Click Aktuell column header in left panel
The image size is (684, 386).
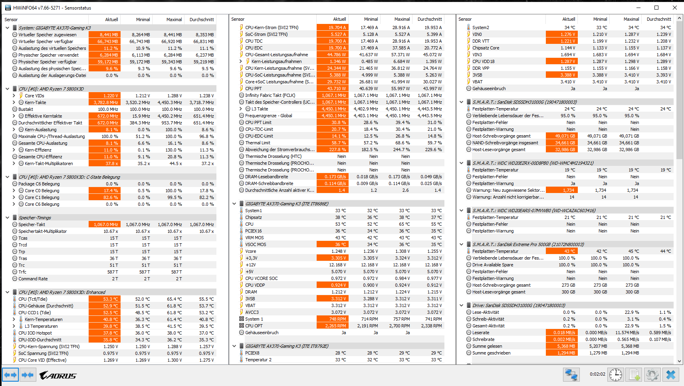tap(105, 20)
